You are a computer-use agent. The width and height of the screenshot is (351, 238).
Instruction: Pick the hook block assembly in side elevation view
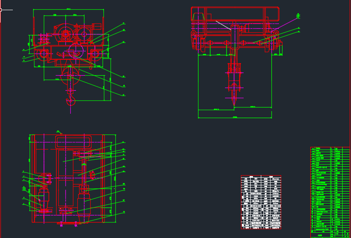coord(234,84)
